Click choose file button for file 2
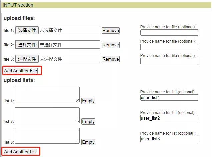Image resolution: width=212 pixels, height=157 pixels. (x=27, y=45)
